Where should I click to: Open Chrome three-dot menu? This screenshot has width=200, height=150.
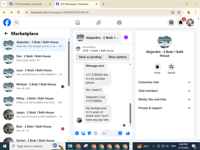[x=196, y=12]
